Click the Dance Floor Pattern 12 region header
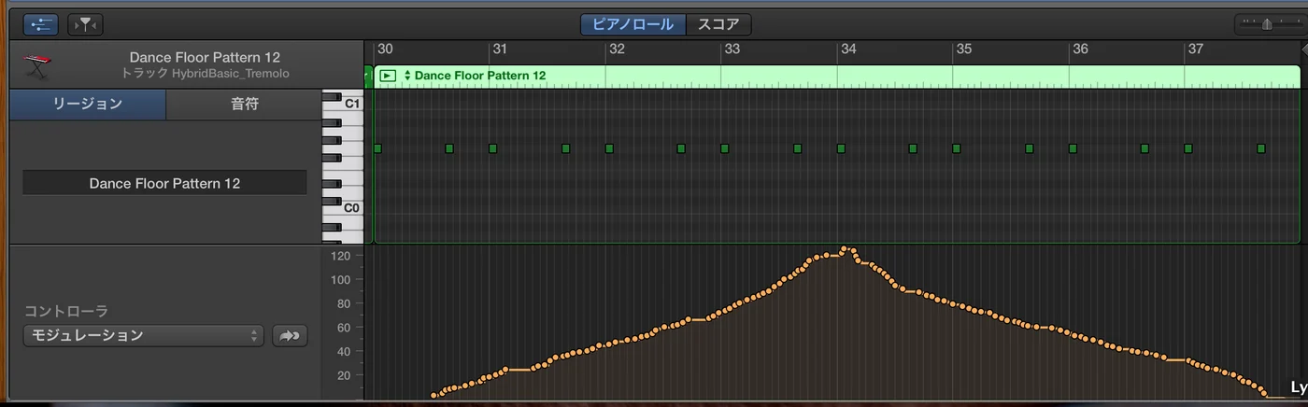1308x407 pixels. click(836, 76)
